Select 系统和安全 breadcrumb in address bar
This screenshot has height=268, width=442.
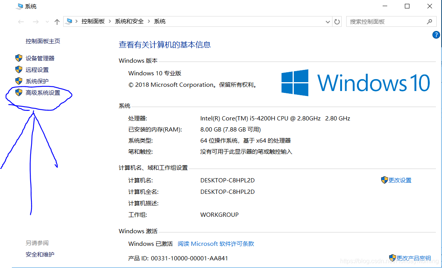click(x=129, y=21)
